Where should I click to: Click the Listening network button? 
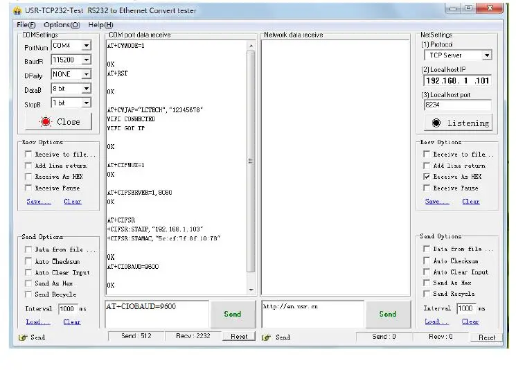(x=459, y=123)
